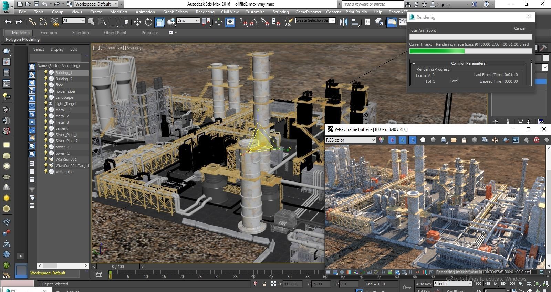Open the application MAX logo menu

[x=7, y=7]
